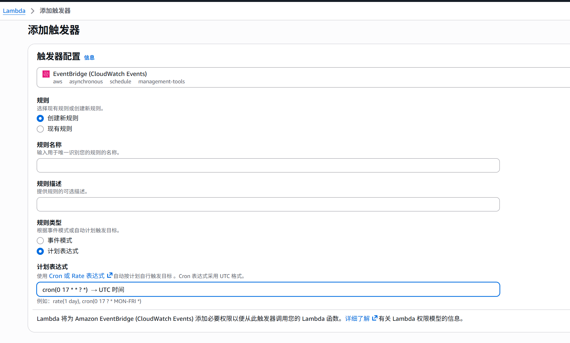Focus the 规则名称 input field
This screenshot has height=343, width=570.
268,165
